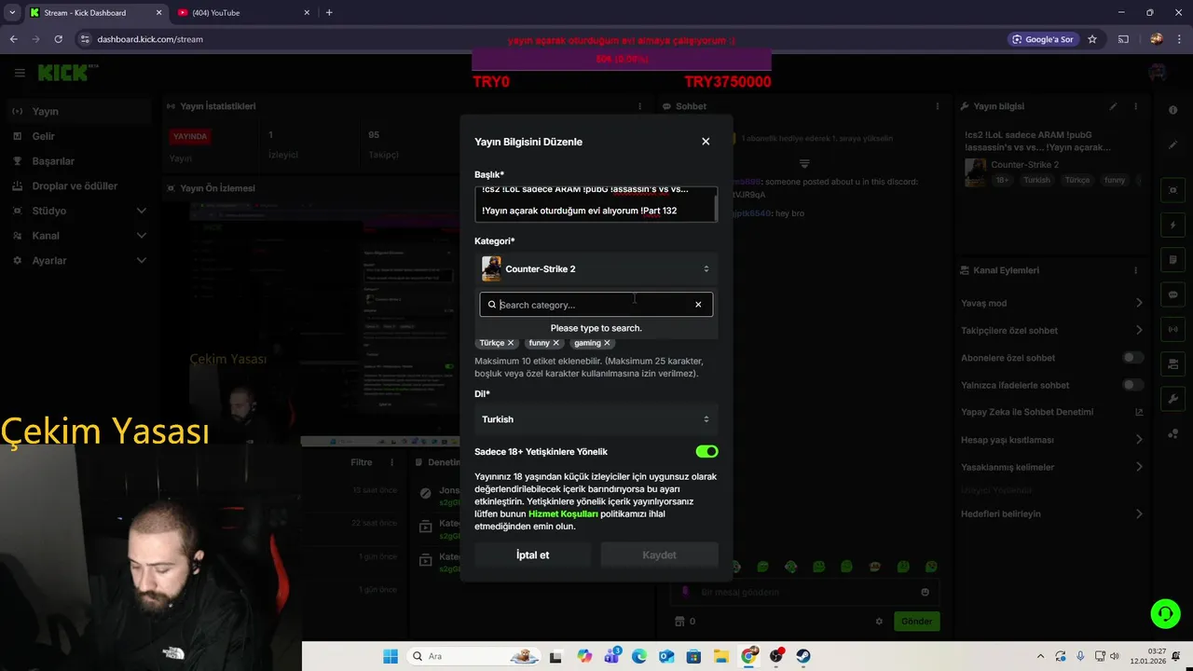Viewport: 1193px width, 671px height.
Task: Toggle Yalnızca ifadelerle sohbet switch
Action: pyautogui.click(x=1132, y=385)
